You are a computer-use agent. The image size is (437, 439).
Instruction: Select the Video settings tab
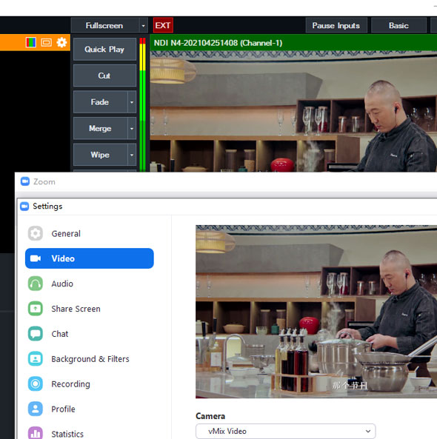click(90, 258)
